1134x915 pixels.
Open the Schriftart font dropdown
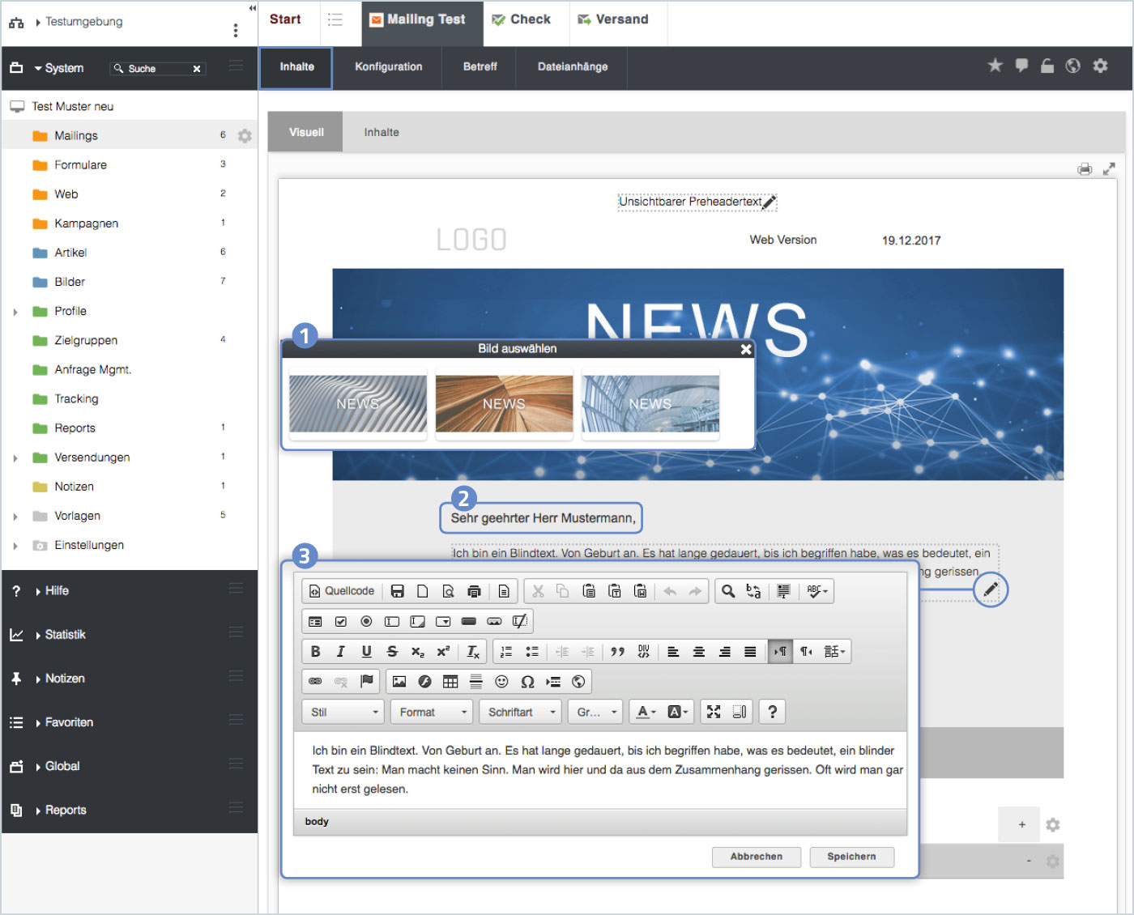(520, 713)
